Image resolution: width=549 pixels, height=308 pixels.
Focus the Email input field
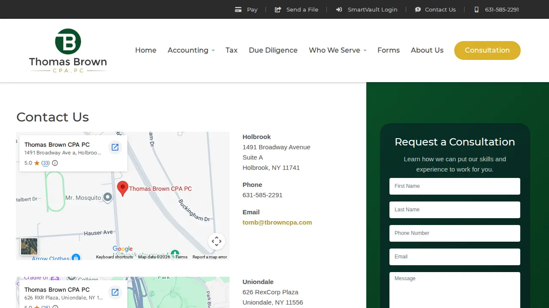(455, 257)
